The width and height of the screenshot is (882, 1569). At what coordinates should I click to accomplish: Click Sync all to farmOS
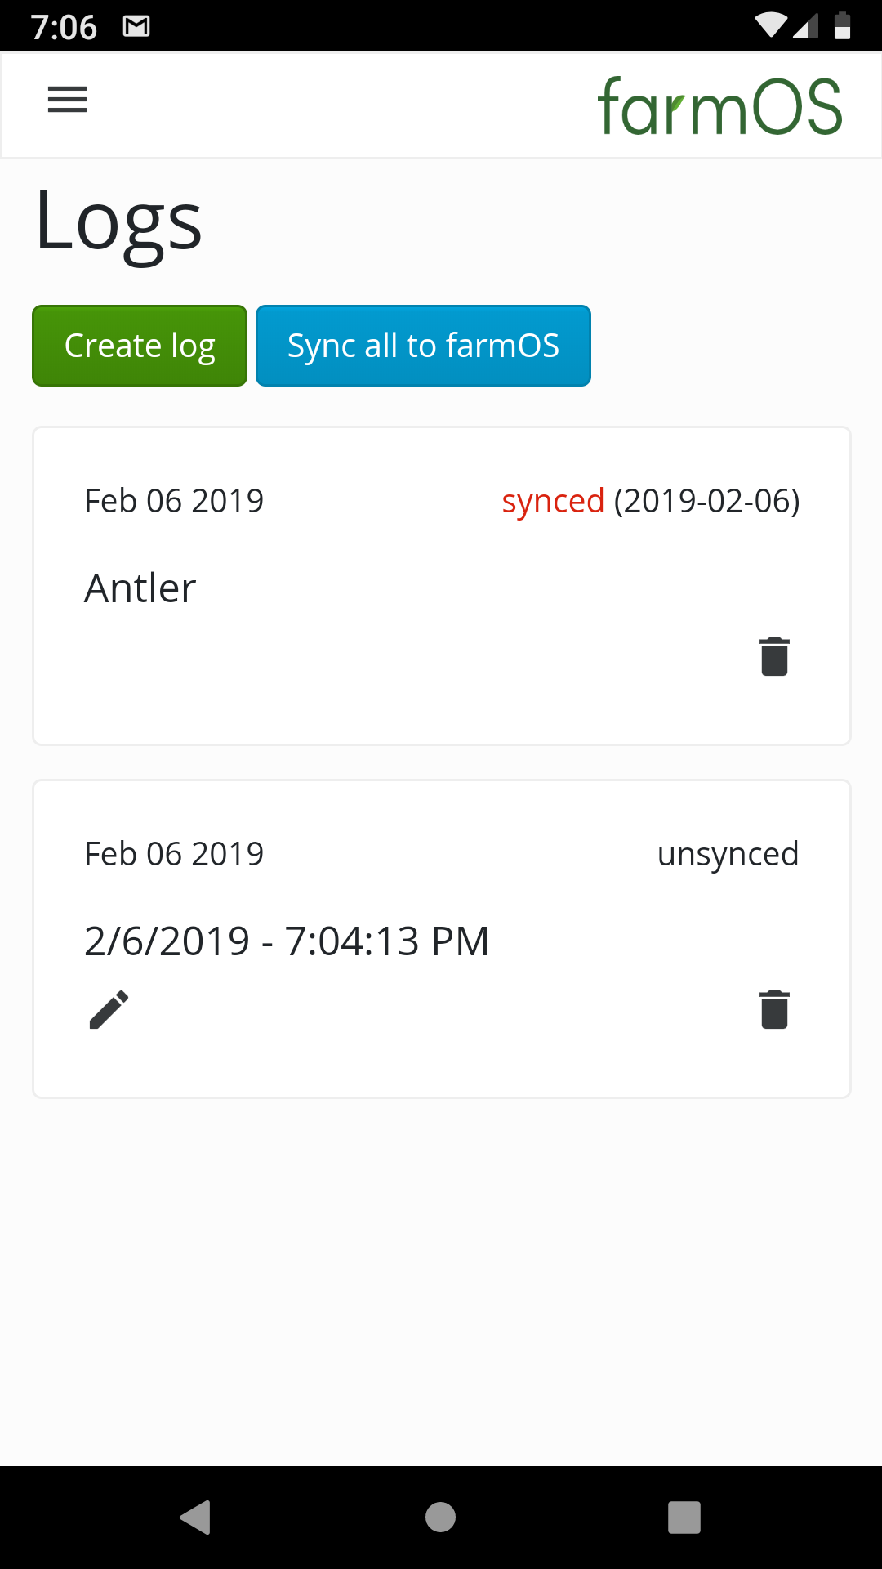tap(423, 346)
